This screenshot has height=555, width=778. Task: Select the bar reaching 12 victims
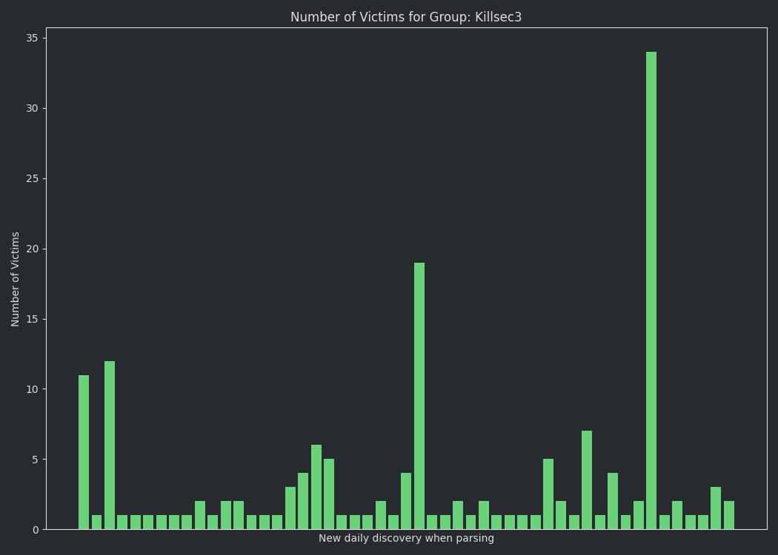pos(110,445)
